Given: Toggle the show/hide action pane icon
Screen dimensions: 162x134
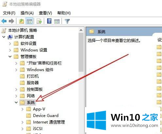Looking at the screenshot, I should (57, 21).
